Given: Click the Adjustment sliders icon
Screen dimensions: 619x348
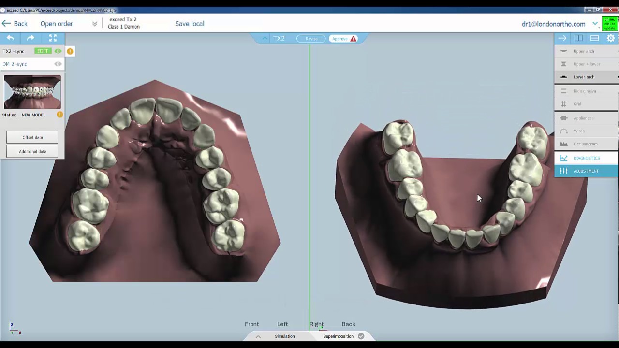Looking at the screenshot, I should tap(563, 171).
